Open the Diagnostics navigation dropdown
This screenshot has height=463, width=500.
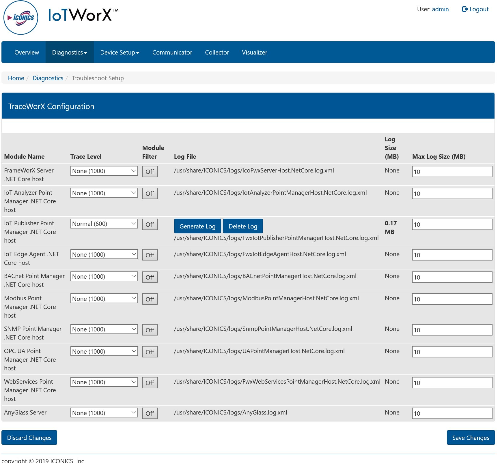point(69,53)
